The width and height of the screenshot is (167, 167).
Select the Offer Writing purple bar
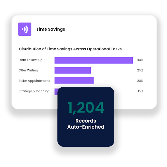tap(73, 70)
